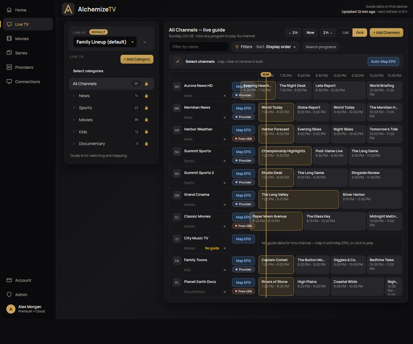Click the Auto-Map EPG button
Screen dimensions: 413x344
point(383,61)
